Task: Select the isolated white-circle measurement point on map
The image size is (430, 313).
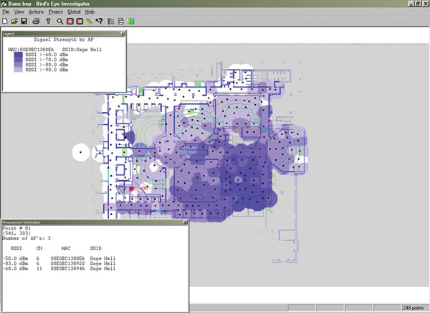Action: [x=82, y=152]
